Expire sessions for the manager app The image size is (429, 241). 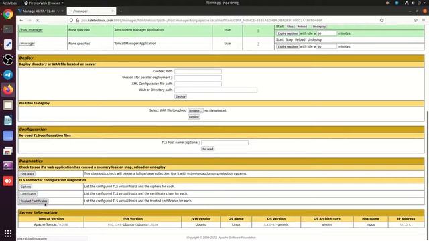tap(288, 47)
